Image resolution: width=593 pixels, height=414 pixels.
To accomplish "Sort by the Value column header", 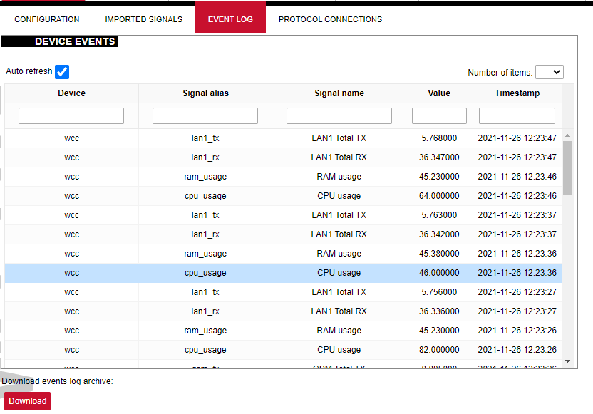I will click(439, 93).
